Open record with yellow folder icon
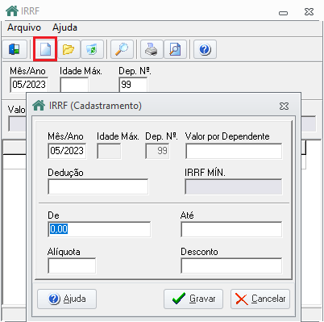Screen dimensions: 324x322 click(x=69, y=49)
